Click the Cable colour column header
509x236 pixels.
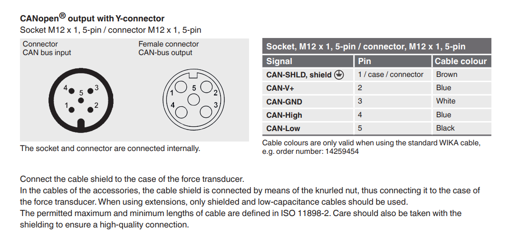tap(461, 61)
